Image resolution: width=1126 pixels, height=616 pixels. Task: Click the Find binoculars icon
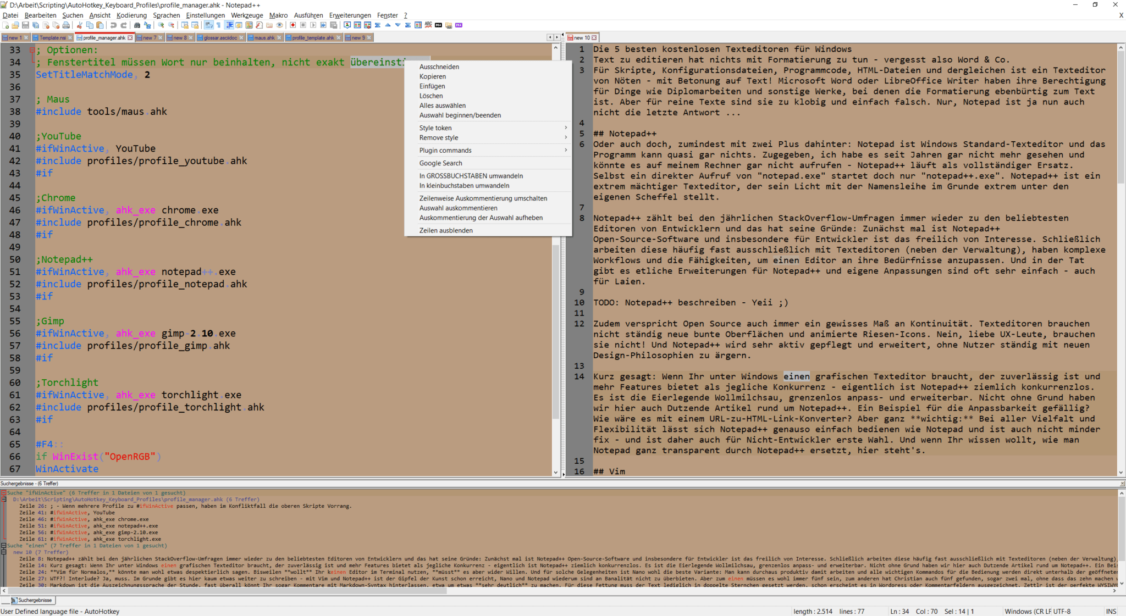(137, 25)
